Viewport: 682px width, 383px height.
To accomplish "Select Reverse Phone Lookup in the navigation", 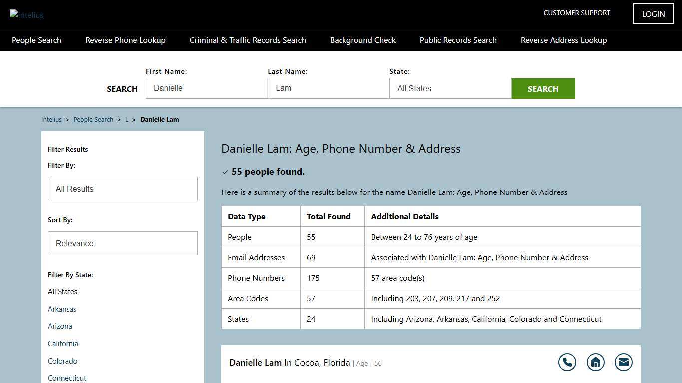I will (x=125, y=40).
